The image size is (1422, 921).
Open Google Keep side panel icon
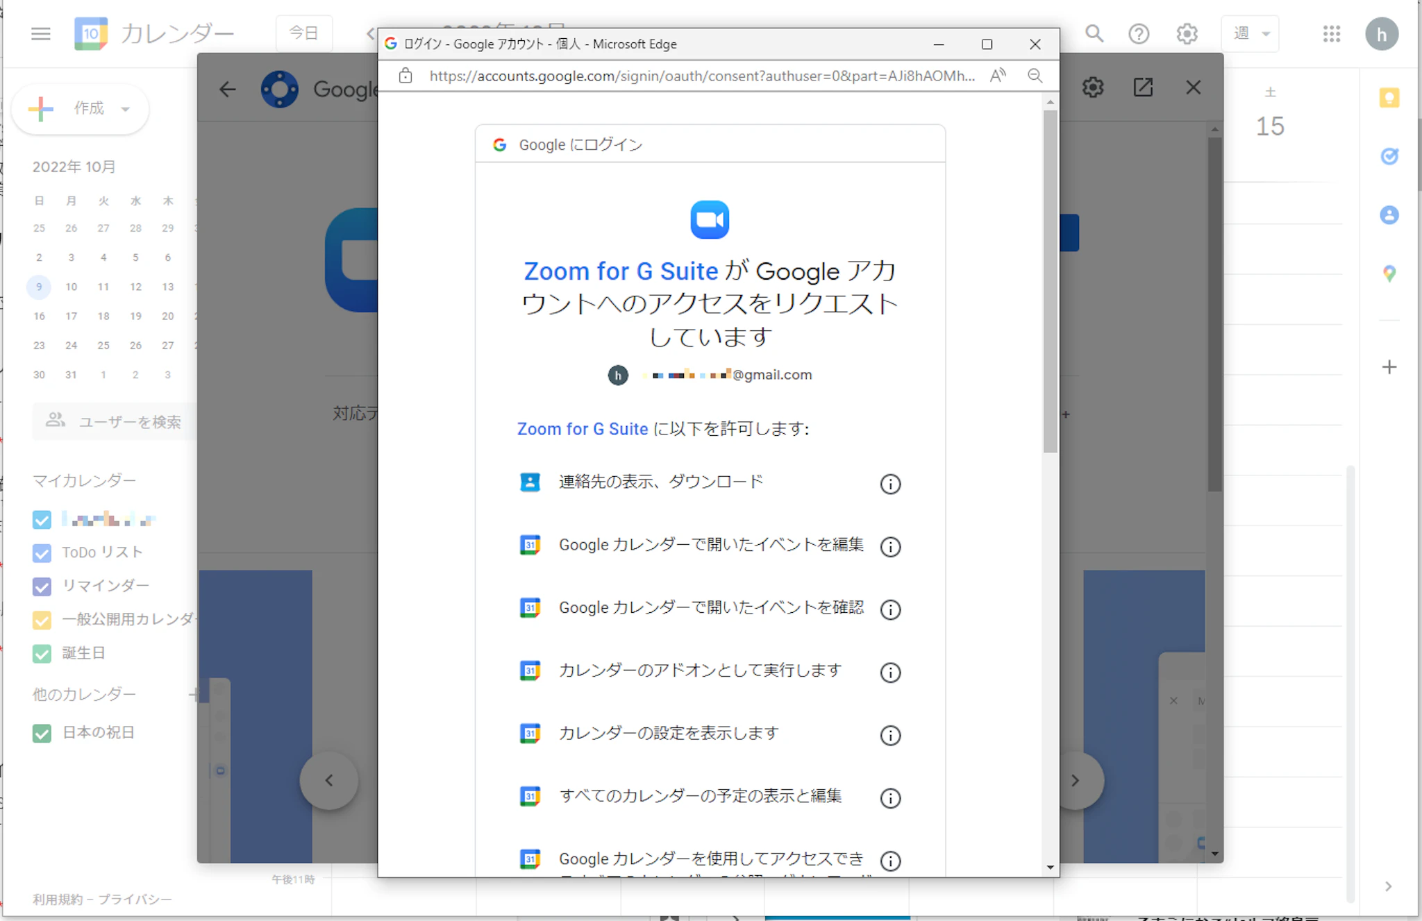point(1389,98)
